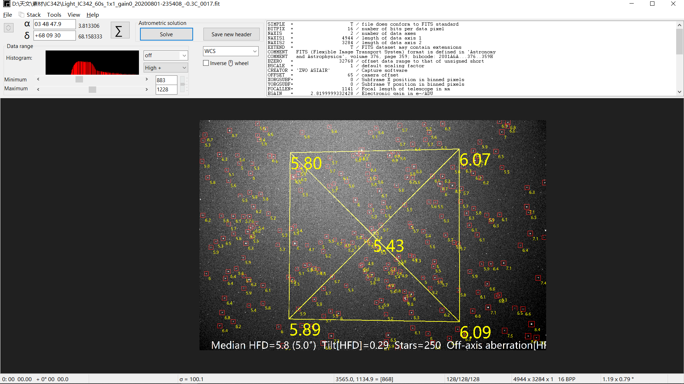The height and width of the screenshot is (384, 684).
Task: Click the Median HFD=5.8 text on image
Action: click(x=264, y=345)
